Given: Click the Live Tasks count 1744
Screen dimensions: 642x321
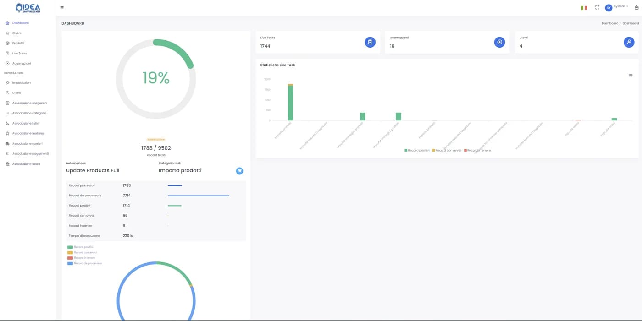Looking at the screenshot, I should [x=265, y=46].
